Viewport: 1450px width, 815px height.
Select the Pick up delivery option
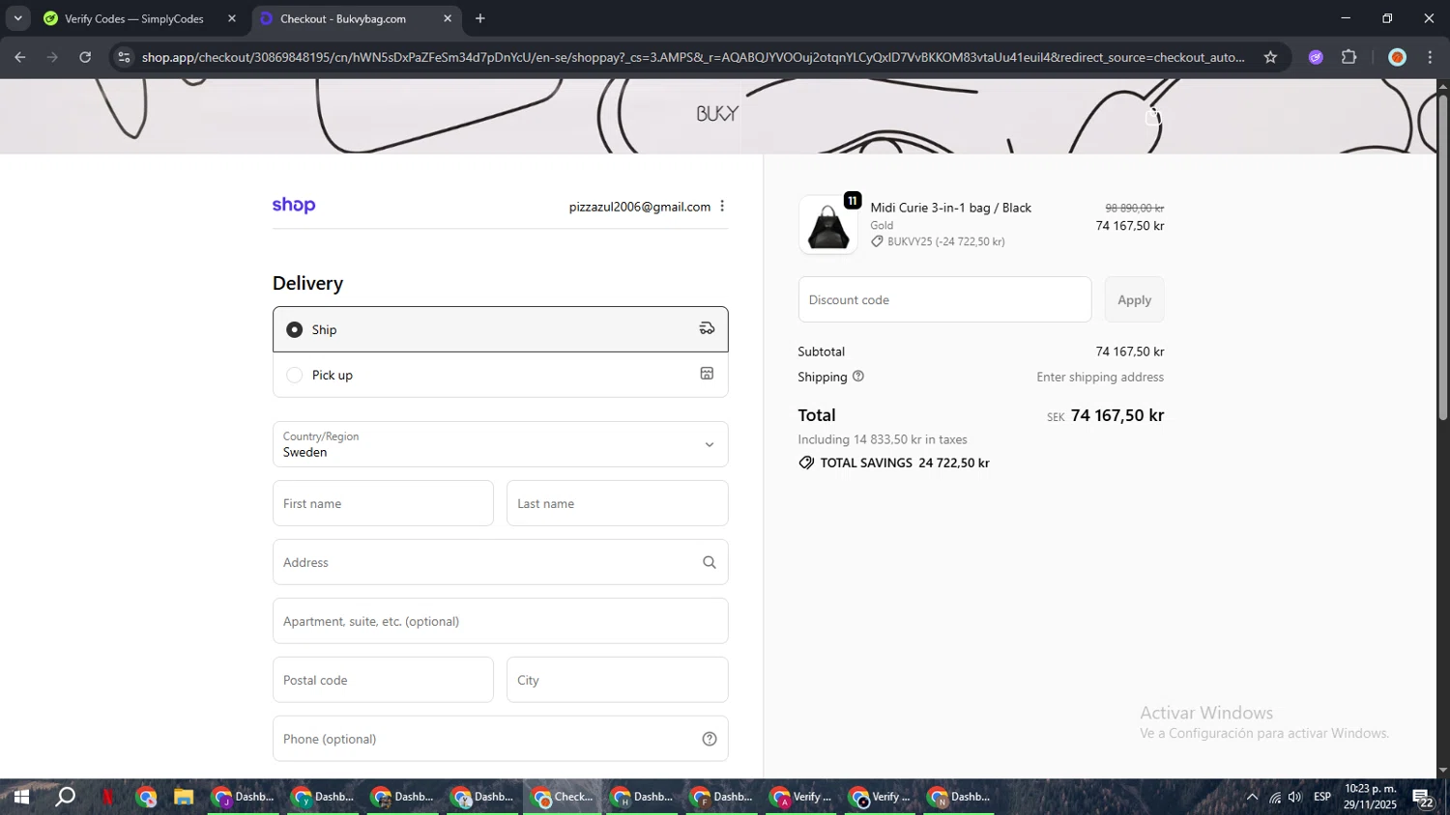(501, 375)
